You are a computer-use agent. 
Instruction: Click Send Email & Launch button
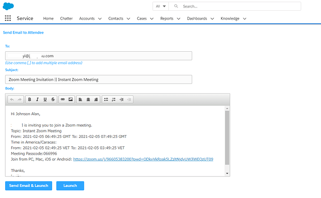29,186
